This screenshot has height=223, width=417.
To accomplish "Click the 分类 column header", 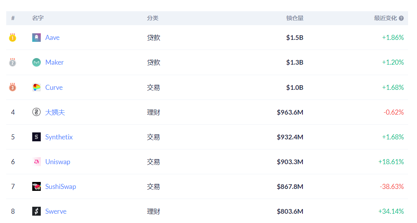I will 153,18.
